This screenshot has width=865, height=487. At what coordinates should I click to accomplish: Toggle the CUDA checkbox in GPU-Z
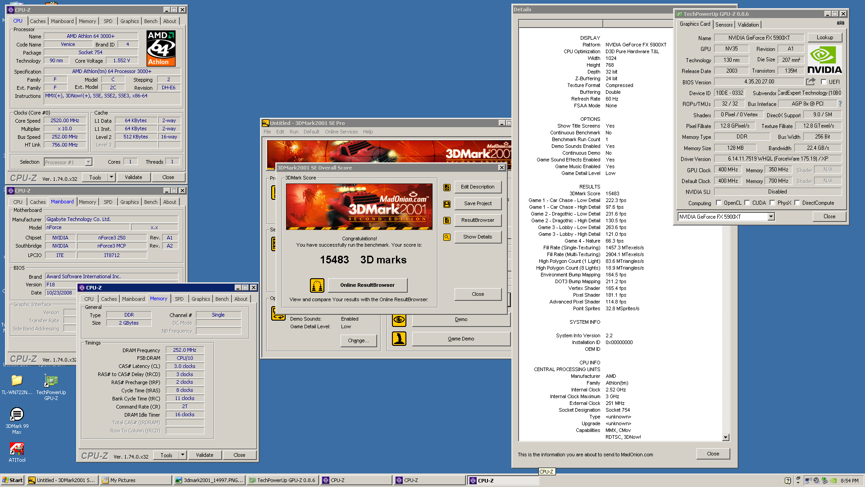747,203
